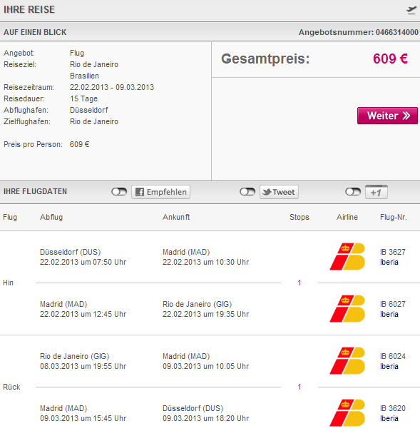420x431 pixels.
Task: Click the Iberia logo for flight IB 3627
Action: pyautogui.click(x=347, y=256)
